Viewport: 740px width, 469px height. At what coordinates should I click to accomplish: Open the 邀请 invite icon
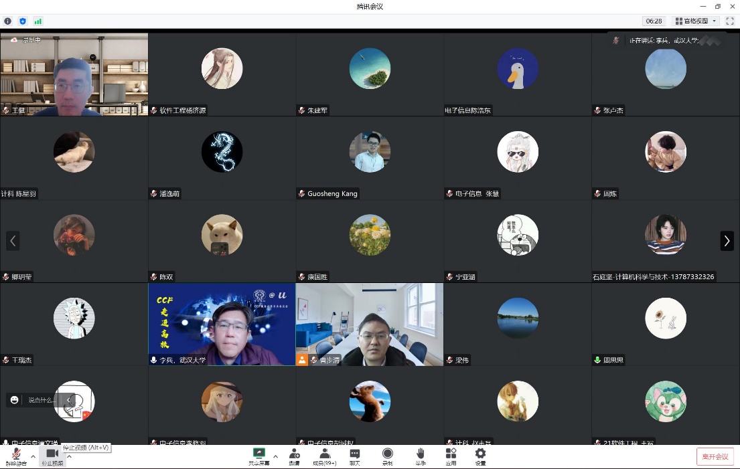click(294, 455)
